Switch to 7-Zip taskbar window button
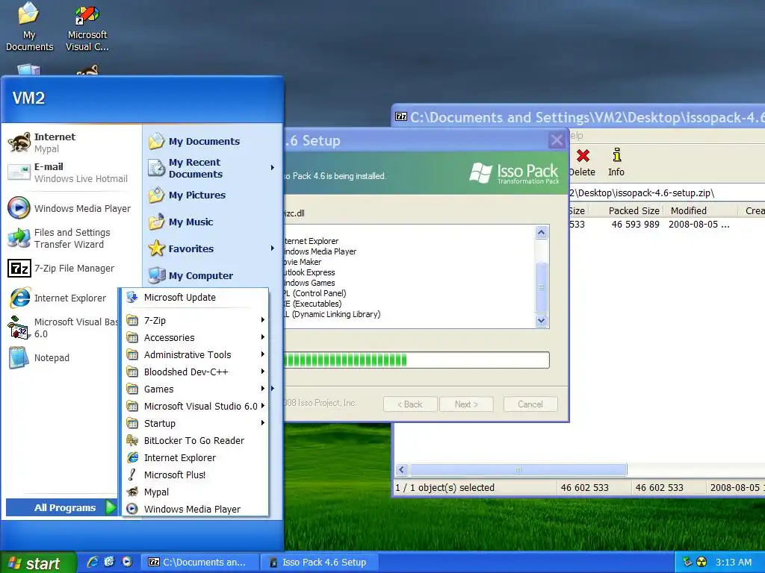Viewport: 765px width, 573px height. point(200,563)
